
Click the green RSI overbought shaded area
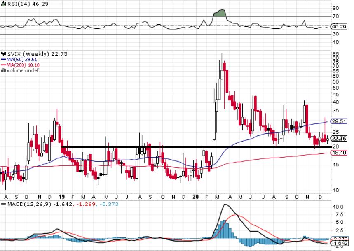220,14
